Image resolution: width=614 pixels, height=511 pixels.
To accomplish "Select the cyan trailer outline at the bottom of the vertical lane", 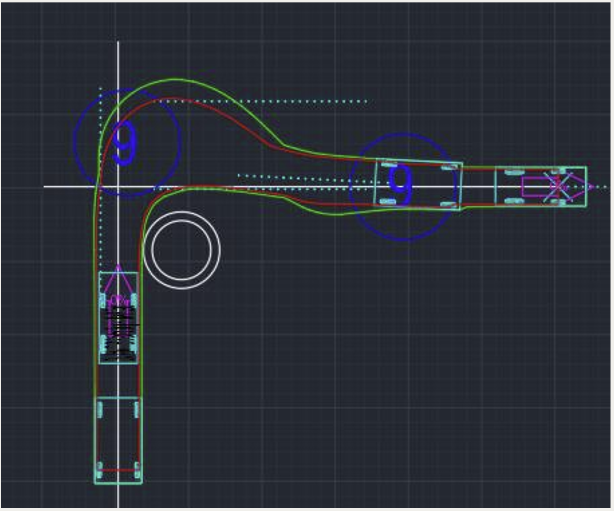I will [x=118, y=440].
